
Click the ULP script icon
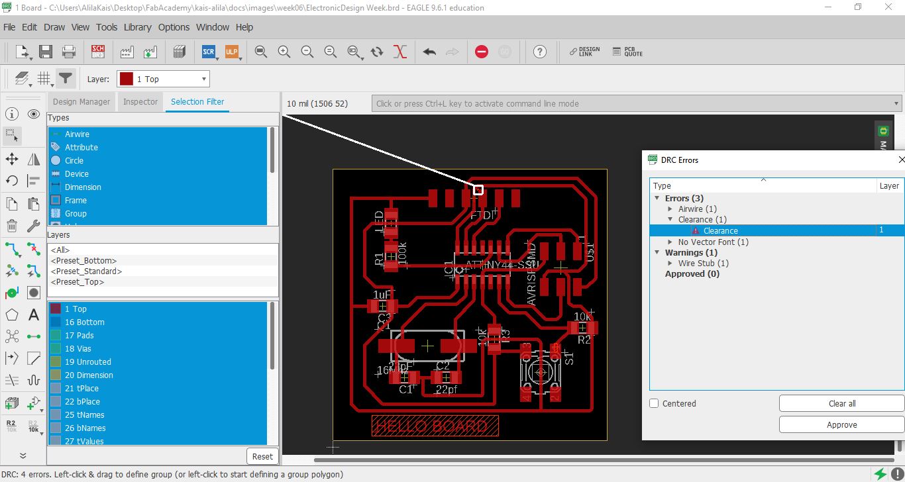(231, 52)
